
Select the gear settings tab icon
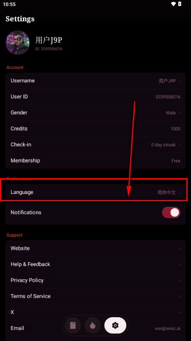(x=115, y=325)
